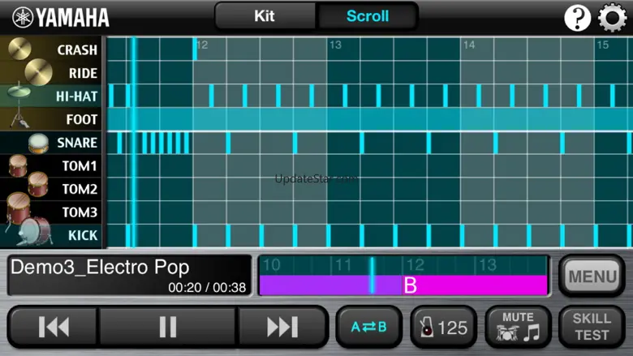Image resolution: width=633 pixels, height=356 pixels.
Task: Tap the snare drum icon
Action: point(38,143)
